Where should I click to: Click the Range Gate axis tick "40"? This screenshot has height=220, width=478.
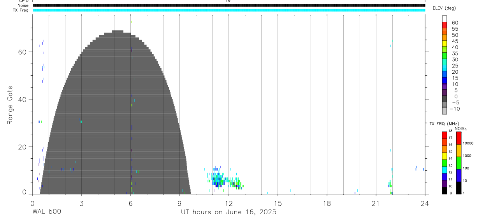coord(23,99)
